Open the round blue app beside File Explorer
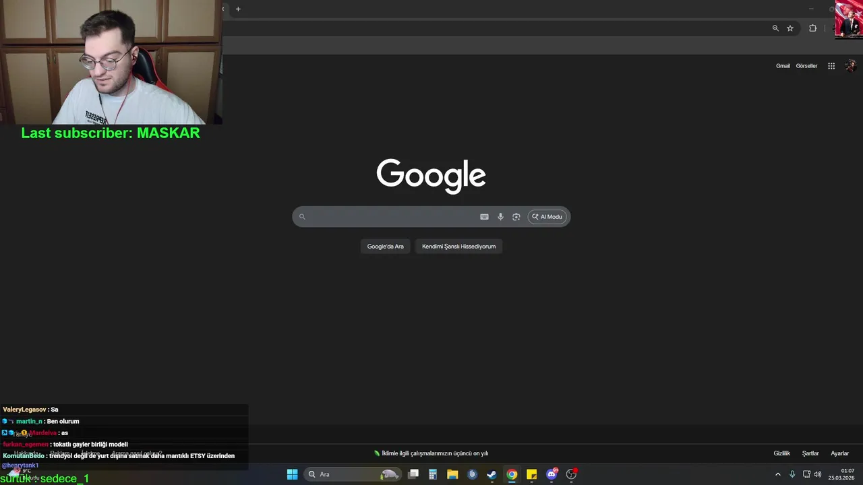Viewport: 863px width, 485px height. 472,474
